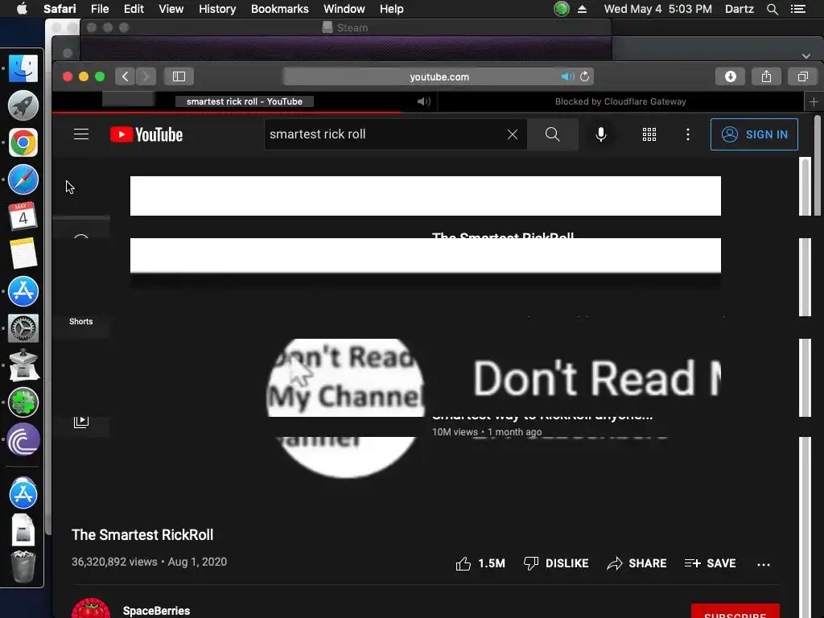Open Calendar from the Dock
Viewport: 824px width, 618px height.
pos(23,216)
